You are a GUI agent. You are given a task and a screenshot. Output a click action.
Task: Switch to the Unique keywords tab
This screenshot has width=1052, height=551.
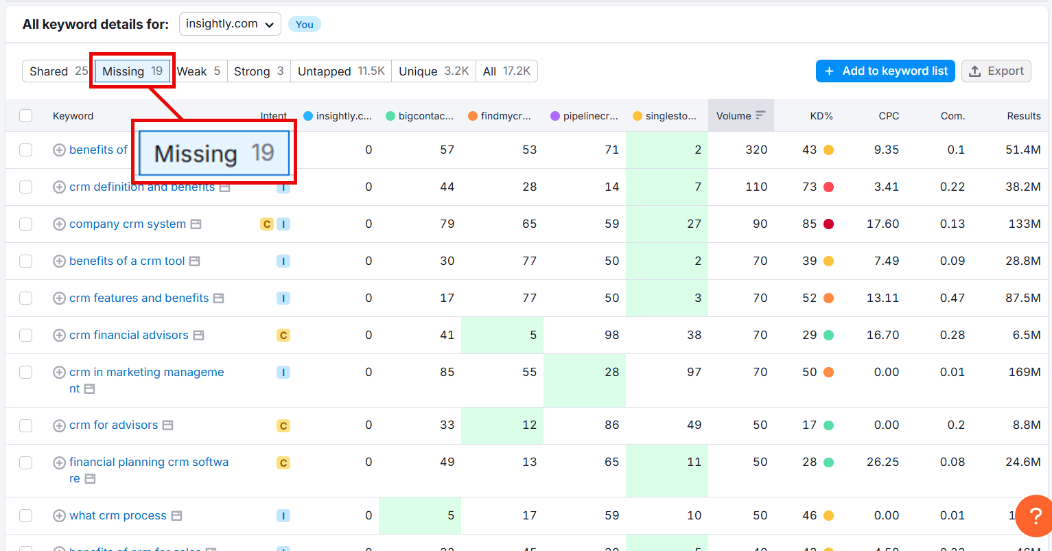(434, 71)
